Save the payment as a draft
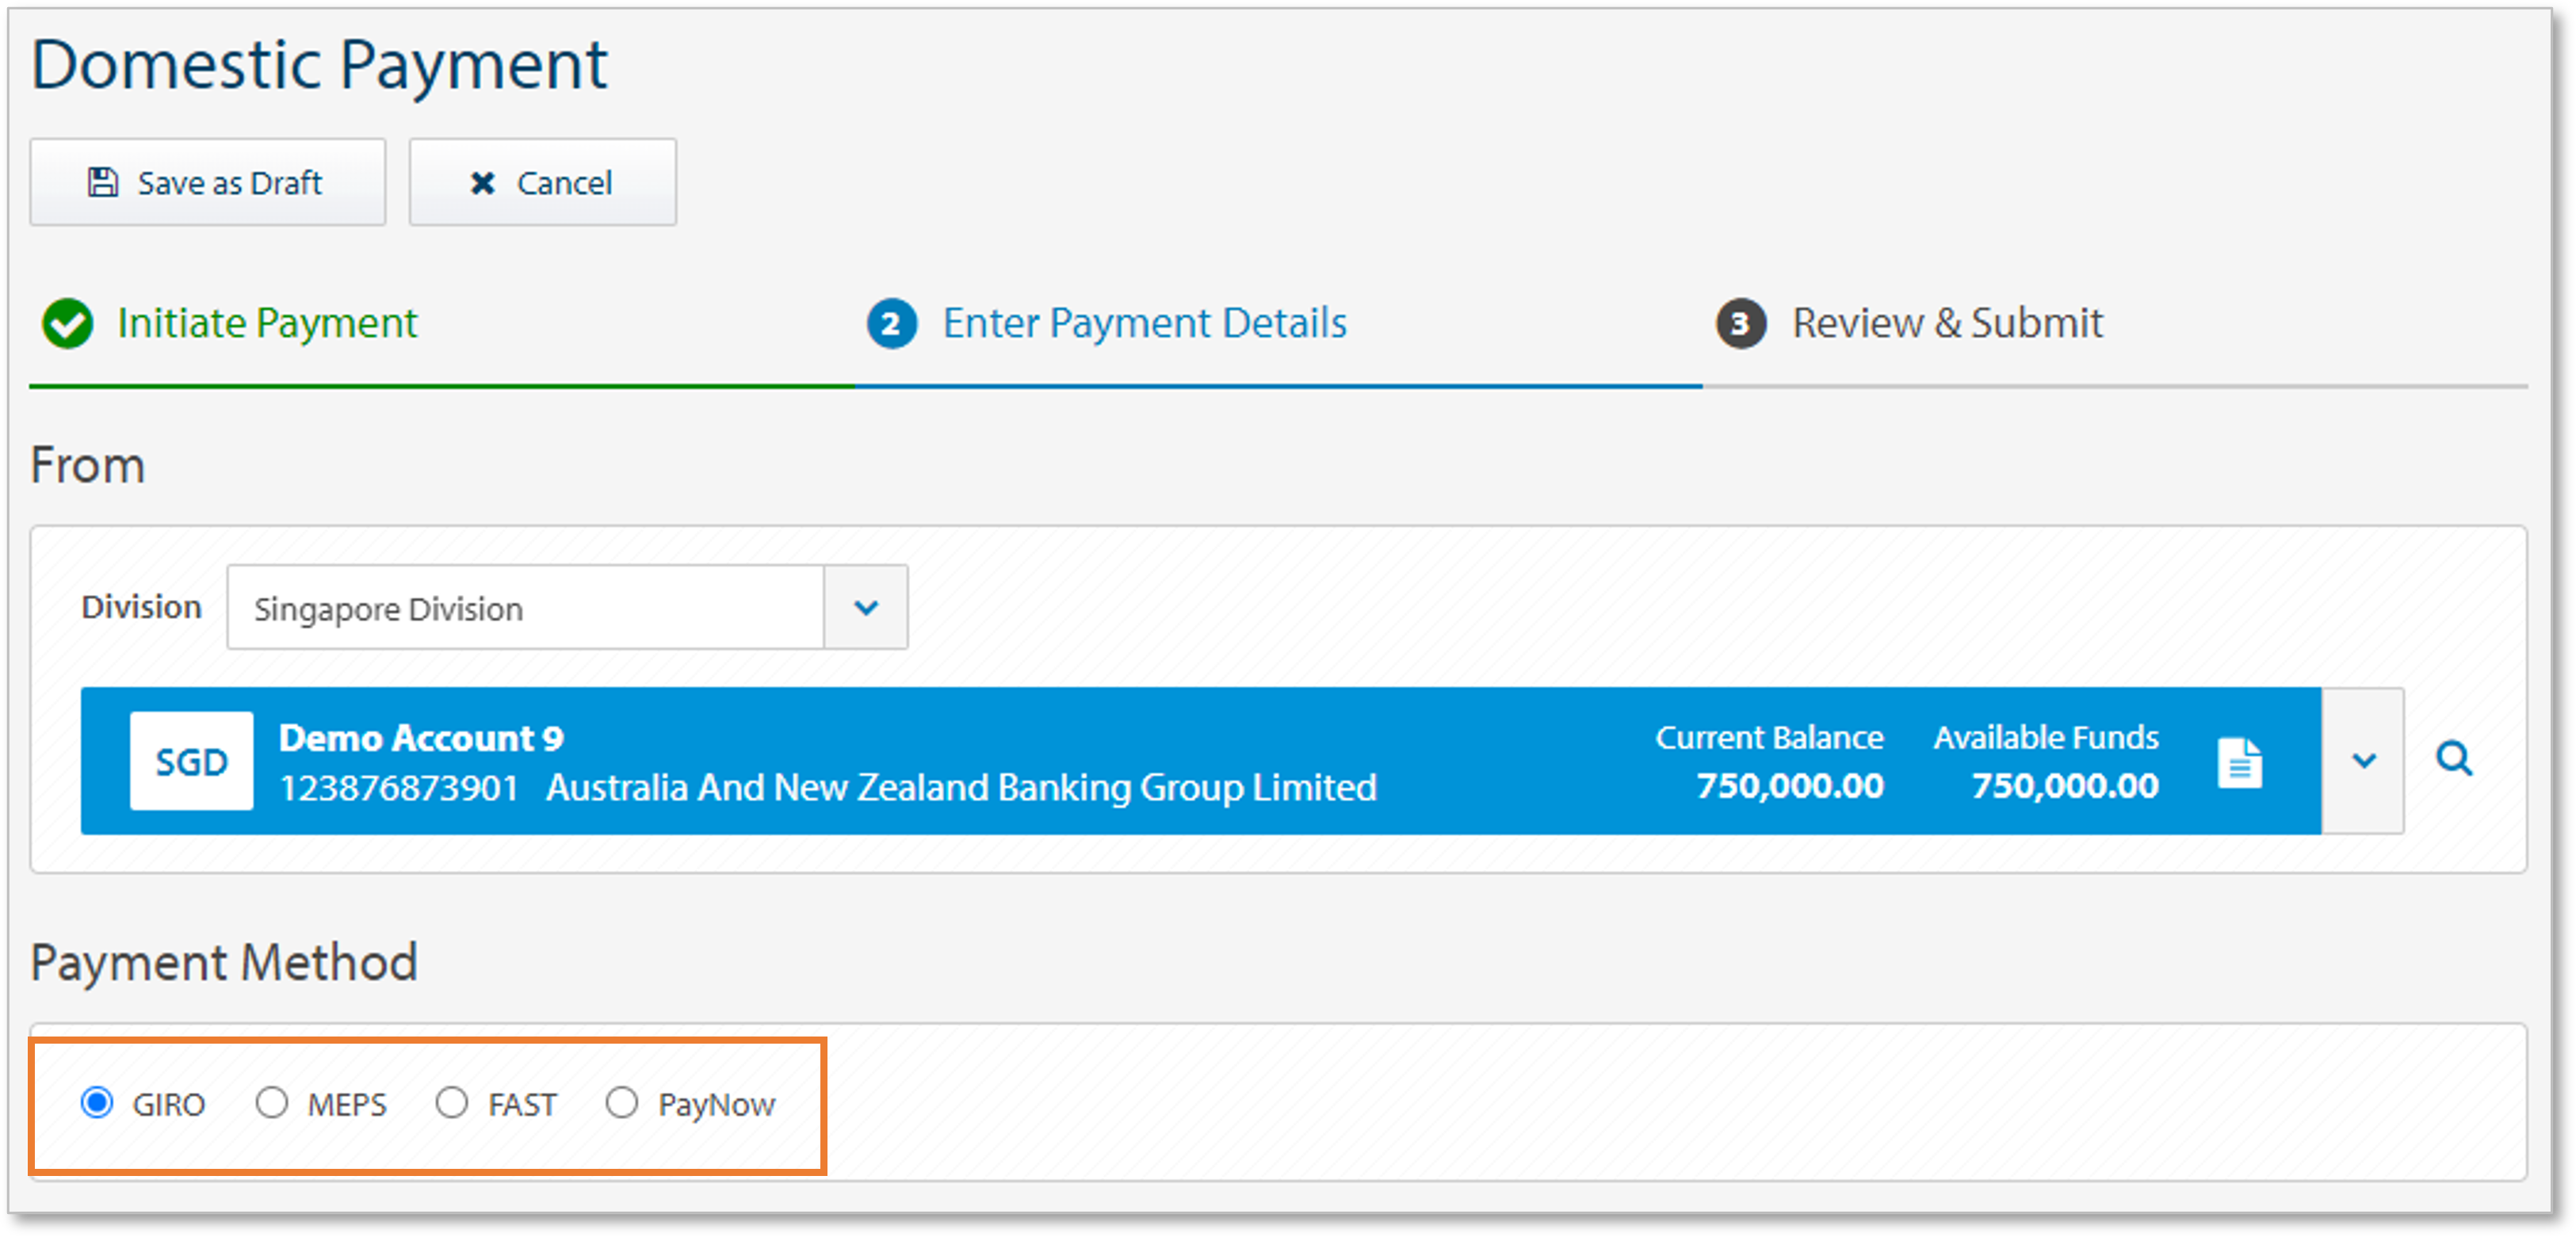 [x=207, y=181]
